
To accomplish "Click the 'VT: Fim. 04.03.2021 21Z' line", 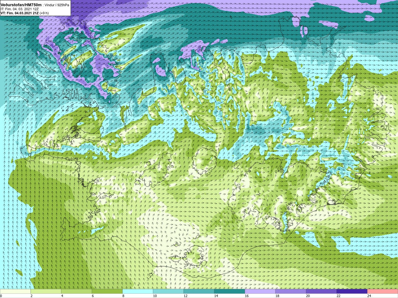I will click(x=20, y=13).
